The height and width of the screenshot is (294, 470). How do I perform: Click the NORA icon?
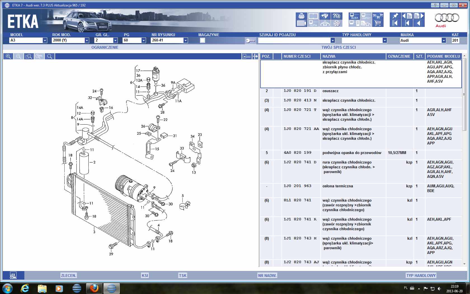[313, 23]
